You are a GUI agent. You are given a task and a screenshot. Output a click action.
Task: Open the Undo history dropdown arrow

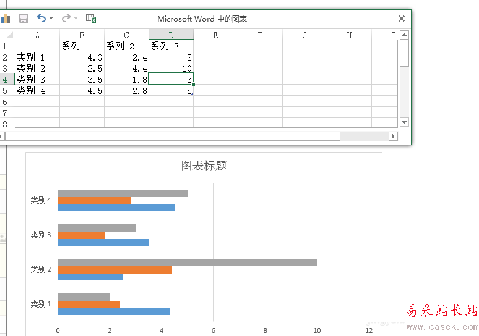[51, 19]
